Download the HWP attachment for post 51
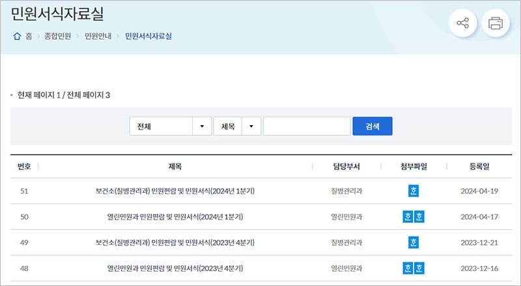The width and height of the screenshot is (521, 286). (414, 191)
